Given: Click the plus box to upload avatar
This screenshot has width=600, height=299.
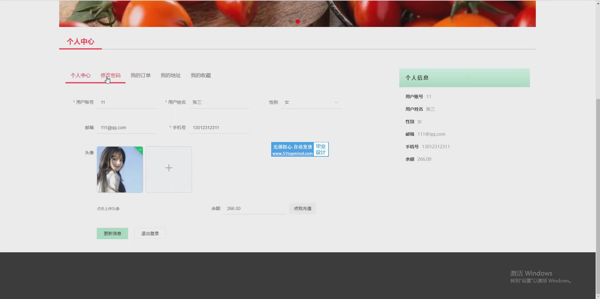Looking at the screenshot, I should (x=169, y=170).
